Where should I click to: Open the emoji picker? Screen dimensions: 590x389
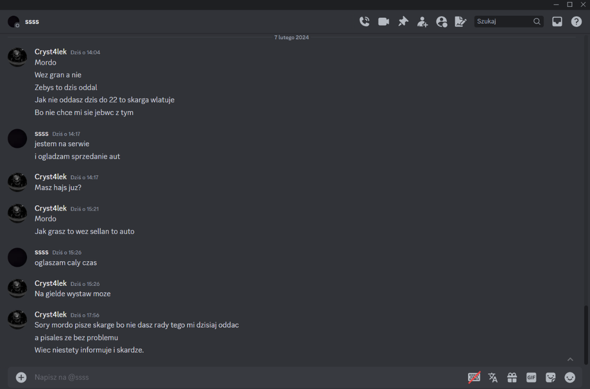point(570,377)
